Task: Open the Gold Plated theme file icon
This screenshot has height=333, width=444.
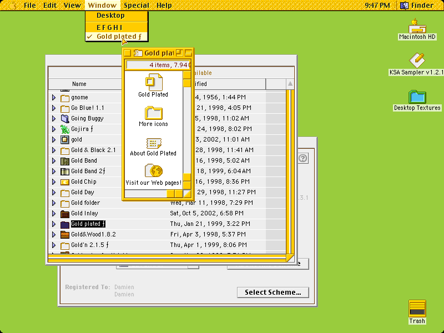Action: (x=154, y=82)
